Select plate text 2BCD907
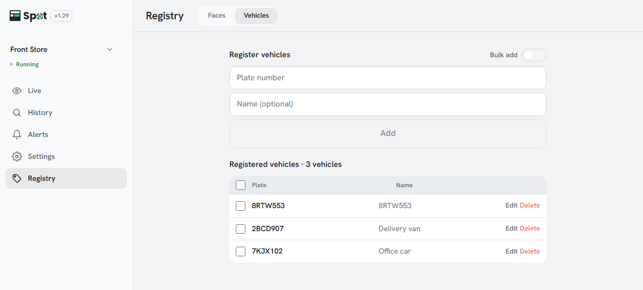This screenshot has height=290, width=643. [267, 229]
